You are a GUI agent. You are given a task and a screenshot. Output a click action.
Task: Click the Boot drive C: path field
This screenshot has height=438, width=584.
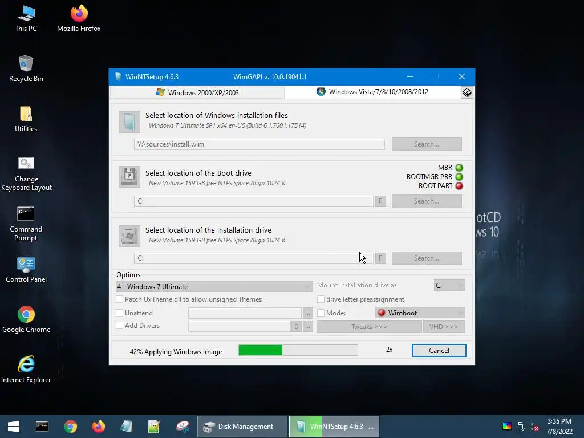254,201
